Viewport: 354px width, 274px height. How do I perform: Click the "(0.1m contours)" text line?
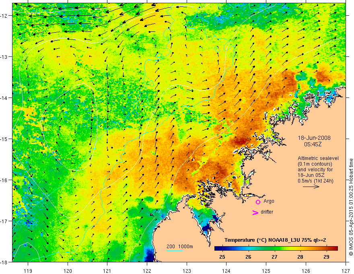(315, 164)
